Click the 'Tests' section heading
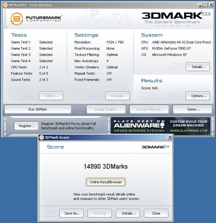 coord(19,35)
